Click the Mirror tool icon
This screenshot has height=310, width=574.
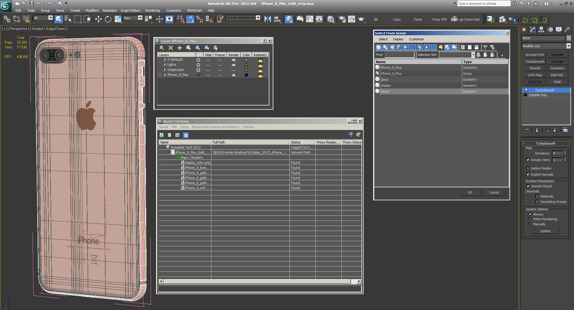tap(268, 19)
